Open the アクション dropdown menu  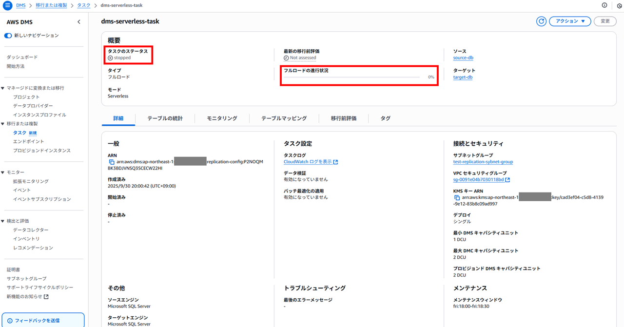point(570,21)
